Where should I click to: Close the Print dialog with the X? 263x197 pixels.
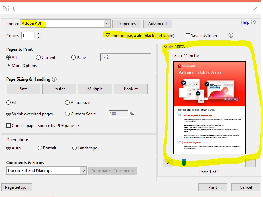(256, 8)
